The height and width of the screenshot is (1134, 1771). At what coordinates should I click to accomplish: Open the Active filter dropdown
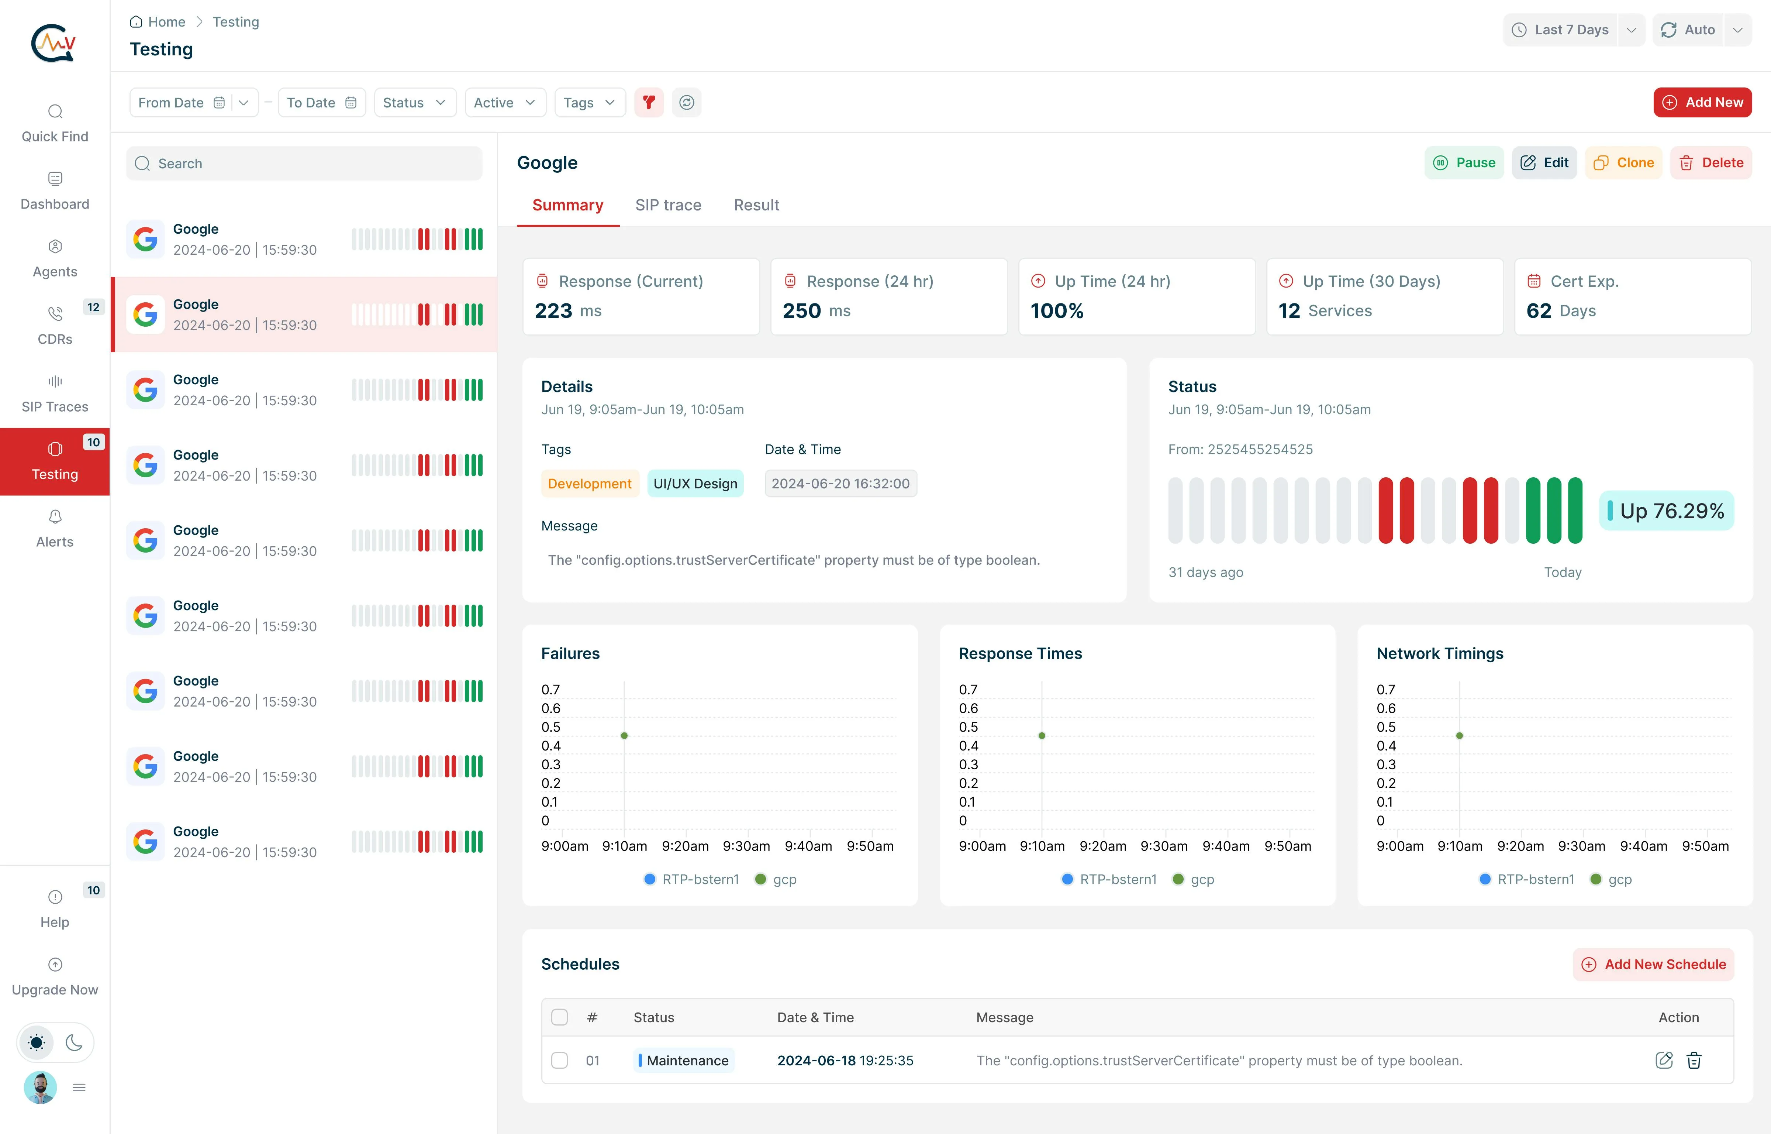(505, 102)
